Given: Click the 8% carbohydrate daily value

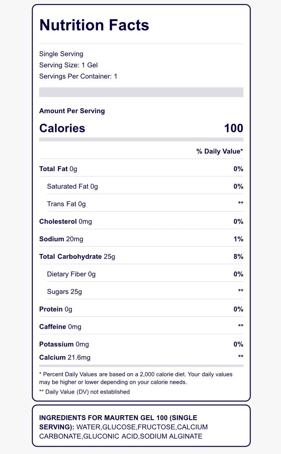Looking at the screenshot, I should (x=238, y=256).
